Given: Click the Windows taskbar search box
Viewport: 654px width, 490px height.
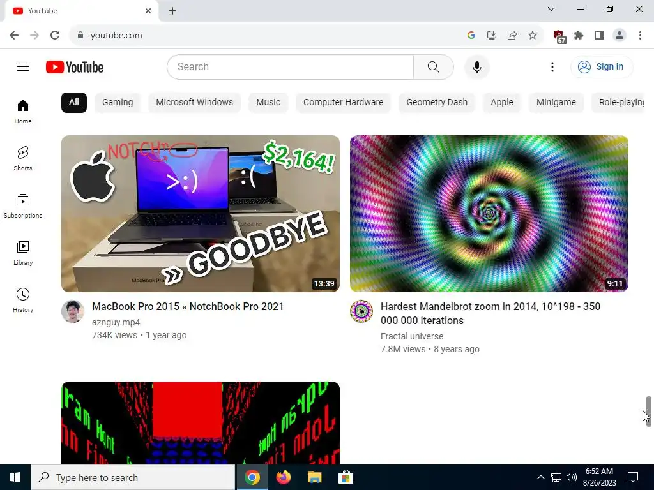Looking at the screenshot, I should tap(133, 477).
